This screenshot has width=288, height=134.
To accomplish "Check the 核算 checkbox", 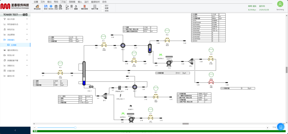I will (x=102, y=8).
